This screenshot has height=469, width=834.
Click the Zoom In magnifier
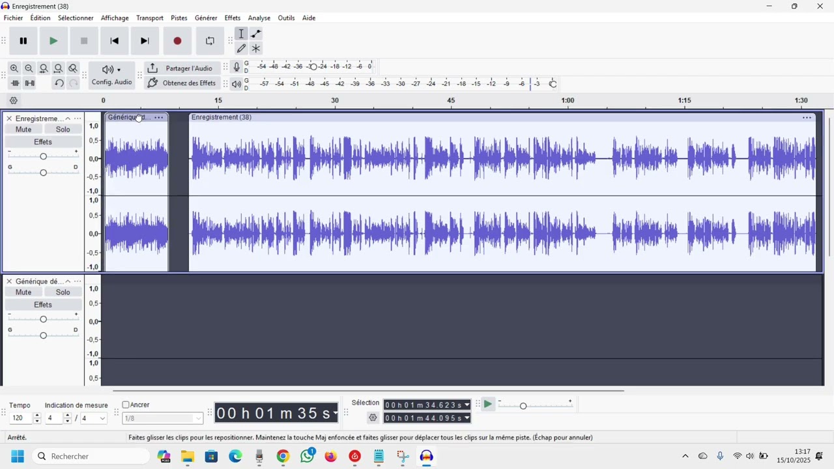click(x=14, y=68)
